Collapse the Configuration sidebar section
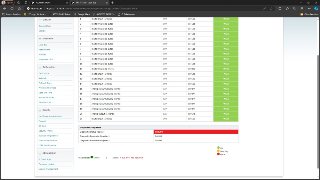Image resolution: width=320 pixels, height=180 pixels. (40, 67)
